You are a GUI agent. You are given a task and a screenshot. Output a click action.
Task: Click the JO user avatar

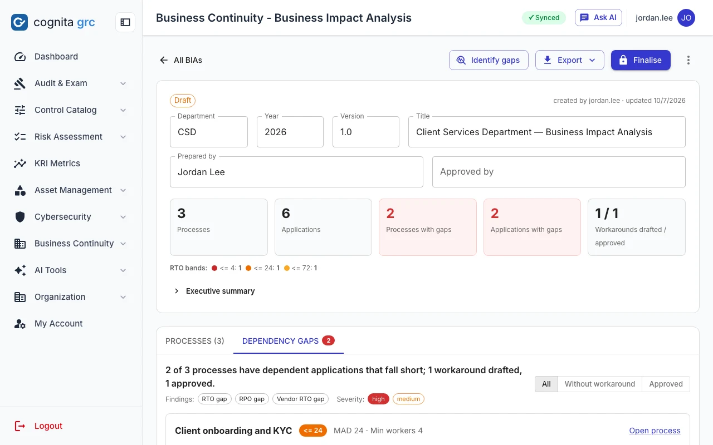pos(686,18)
